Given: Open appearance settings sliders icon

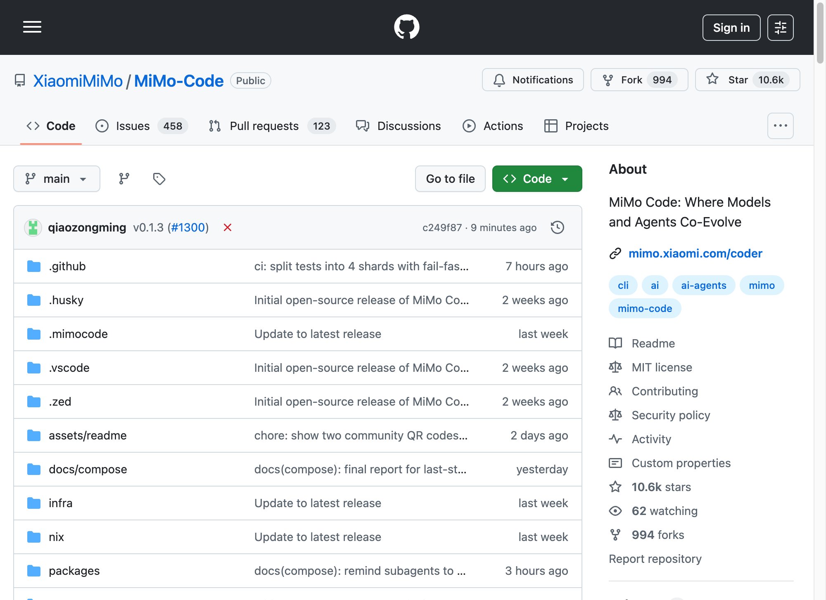Looking at the screenshot, I should [780, 28].
